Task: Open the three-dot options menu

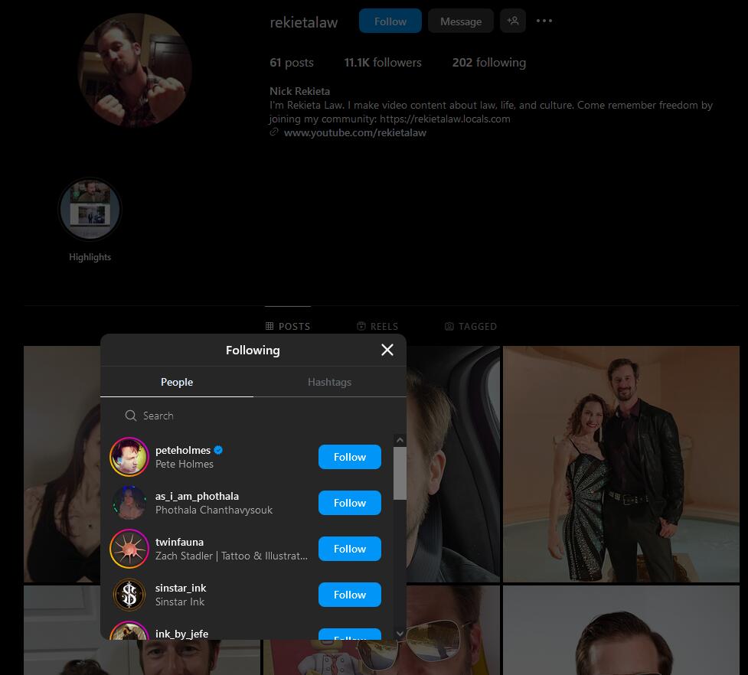Action: pyautogui.click(x=544, y=21)
